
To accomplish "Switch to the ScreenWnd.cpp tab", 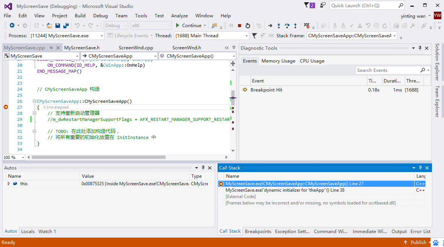I will click(136, 48).
